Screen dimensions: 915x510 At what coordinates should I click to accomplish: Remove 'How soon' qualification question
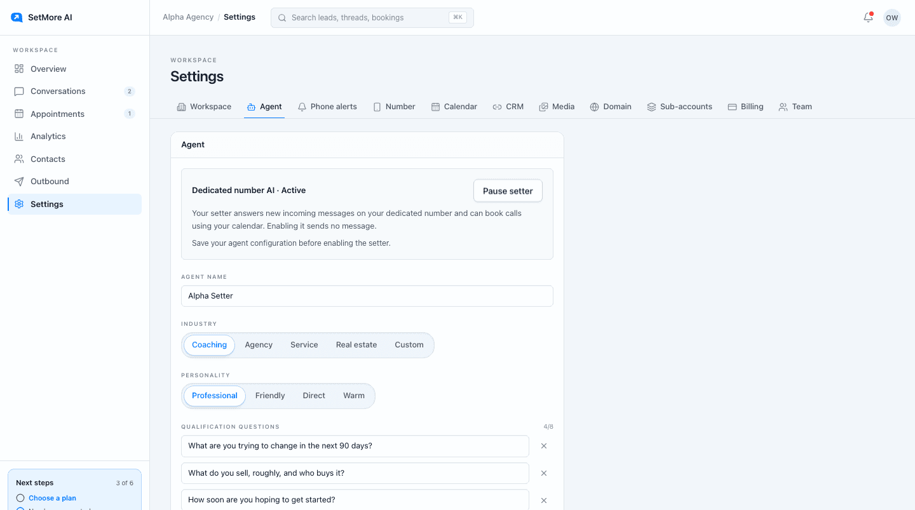[x=544, y=500]
